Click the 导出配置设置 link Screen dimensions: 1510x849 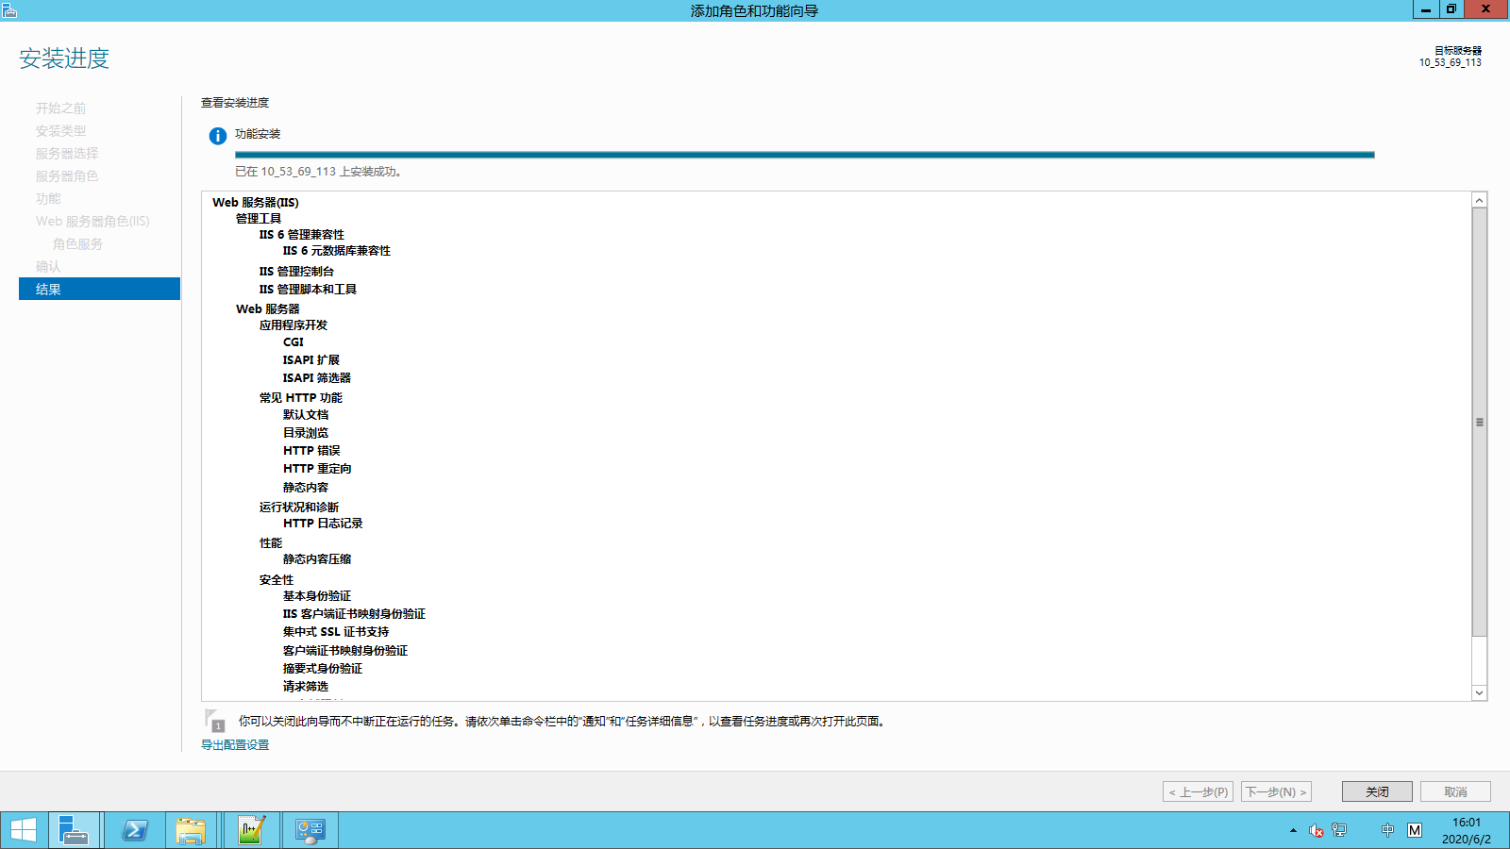click(x=235, y=744)
